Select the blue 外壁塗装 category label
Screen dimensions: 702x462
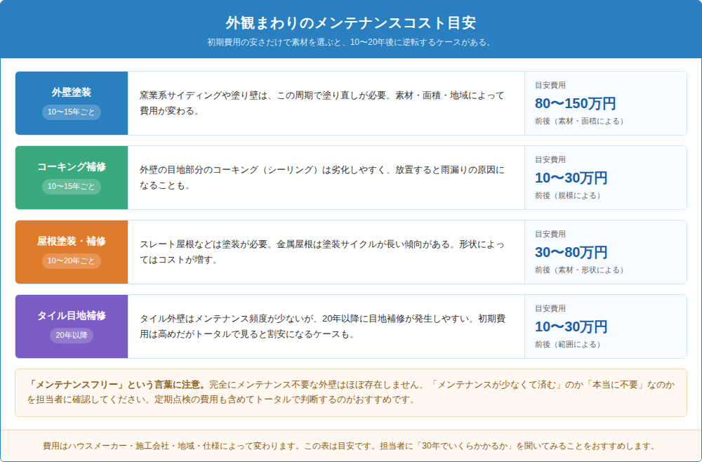[x=71, y=92]
